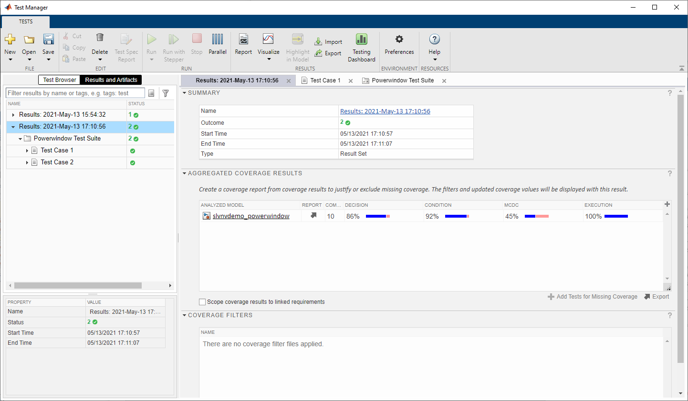Delete the selected item
688x401 pixels.
100,43
